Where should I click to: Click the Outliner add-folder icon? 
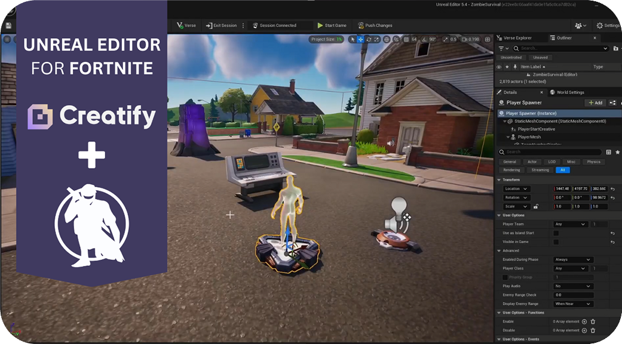(x=615, y=48)
